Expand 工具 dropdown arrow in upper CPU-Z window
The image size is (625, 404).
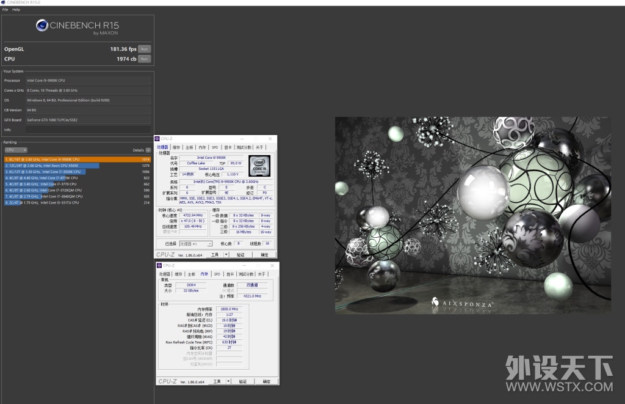(226, 255)
